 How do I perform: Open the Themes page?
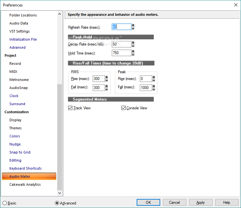(16, 128)
